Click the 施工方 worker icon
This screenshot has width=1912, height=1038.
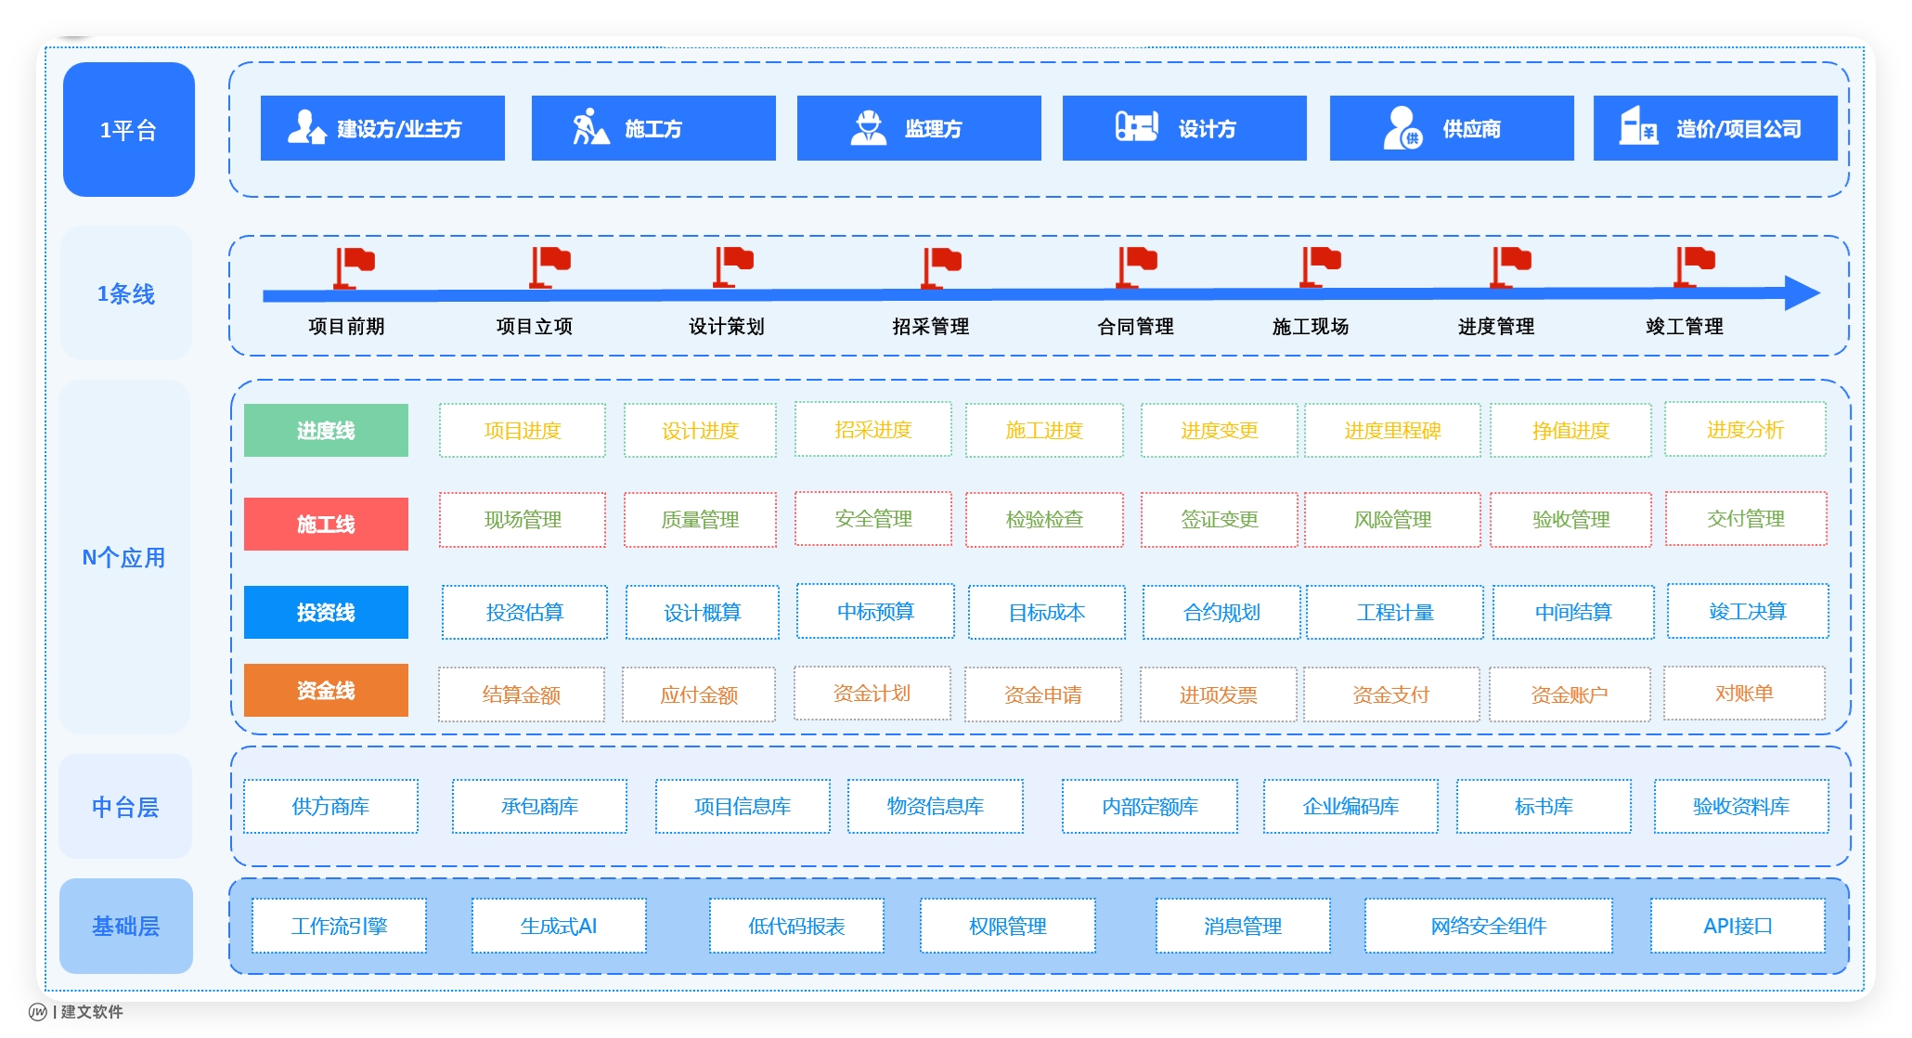pos(589,127)
